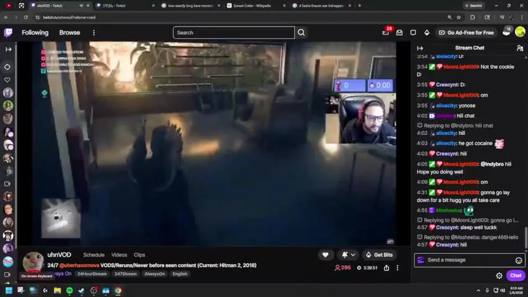Open Crescynt's username in last chat message
This screenshot has height=297, width=528.
click(447, 245)
